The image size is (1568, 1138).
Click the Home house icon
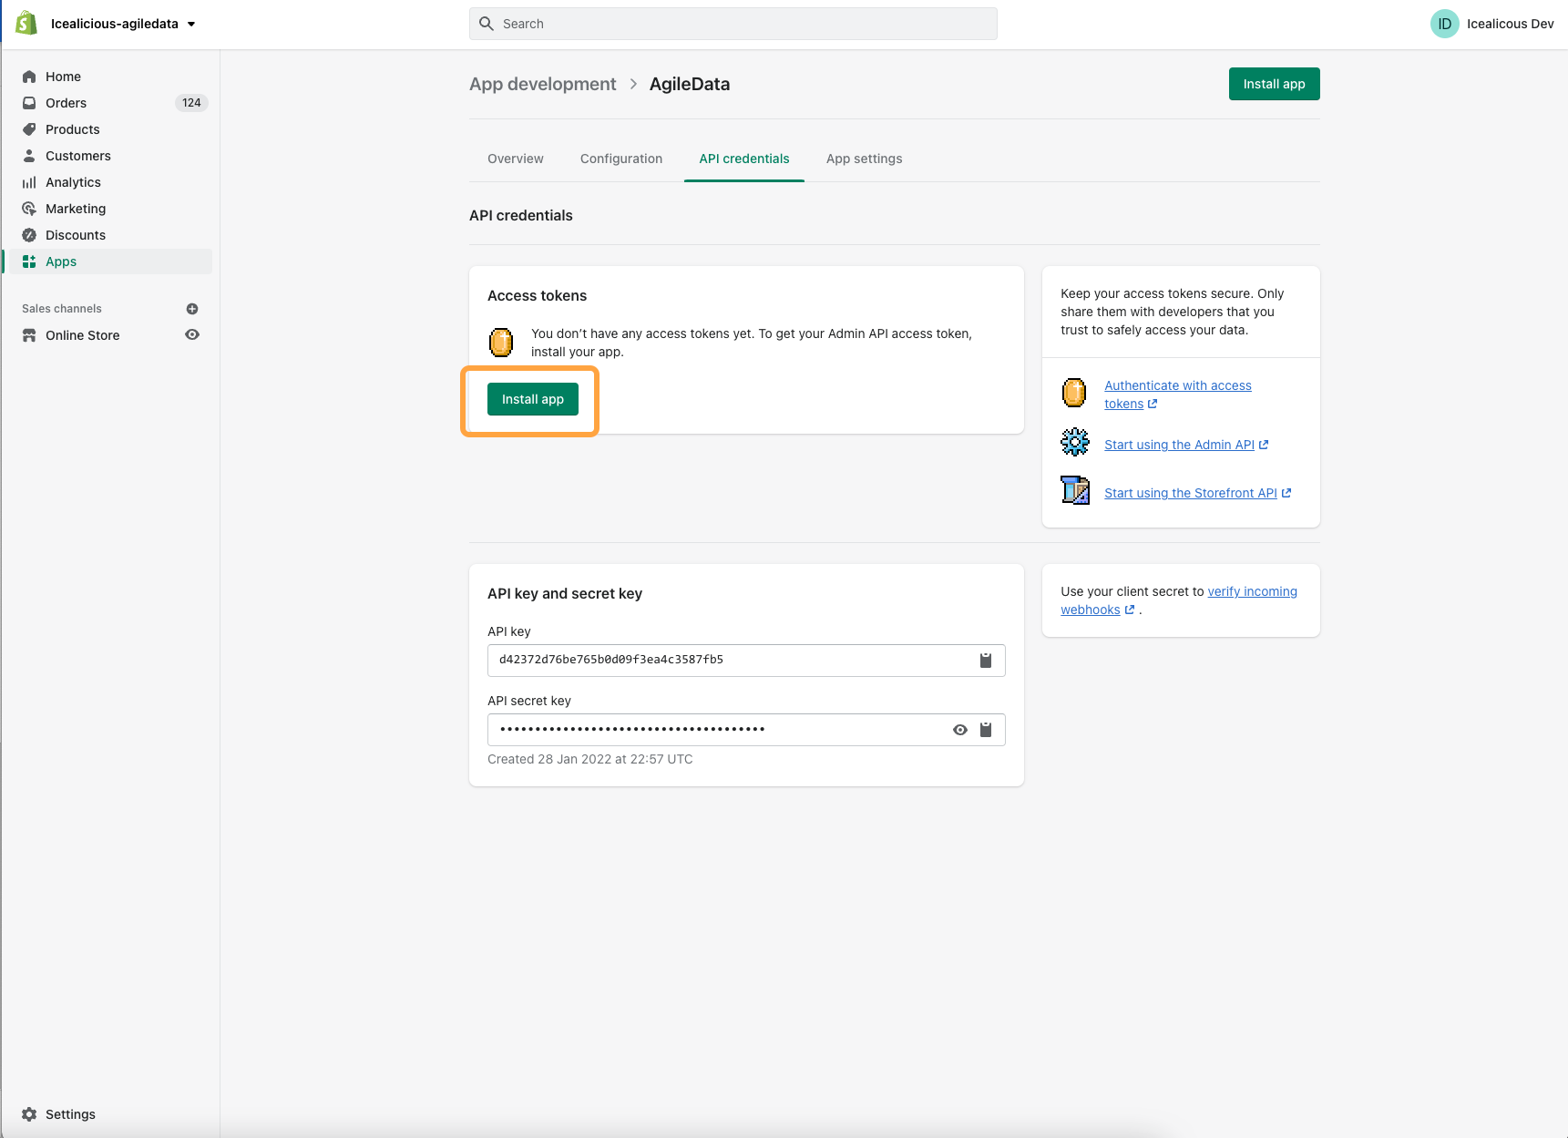pyautogui.click(x=29, y=77)
